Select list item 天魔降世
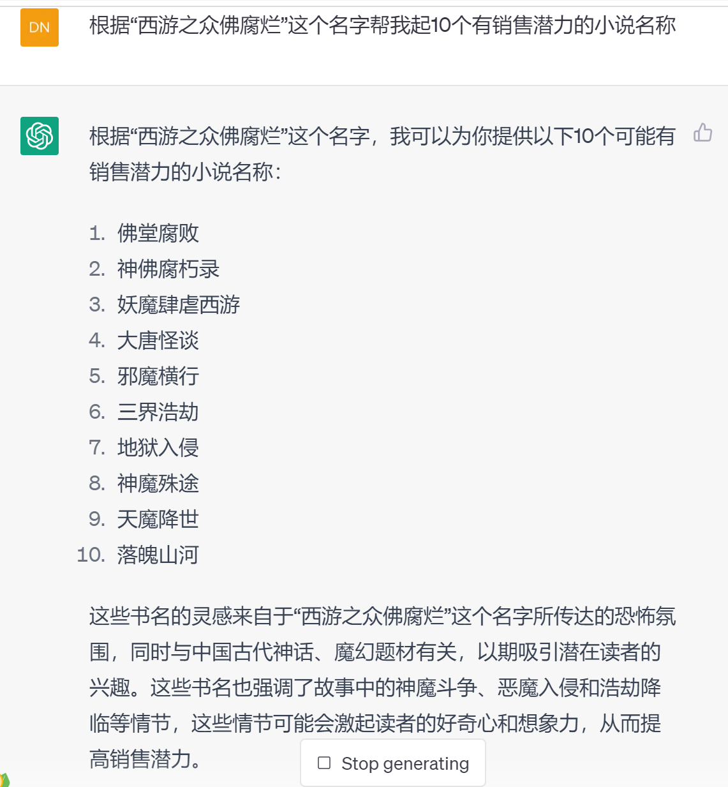Image resolution: width=728 pixels, height=787 pixels. 158,520
